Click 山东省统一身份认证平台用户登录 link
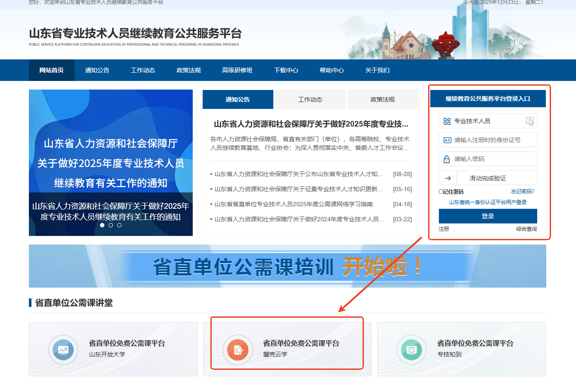Viewport: 576px width, 378px height. pos(488,202)
